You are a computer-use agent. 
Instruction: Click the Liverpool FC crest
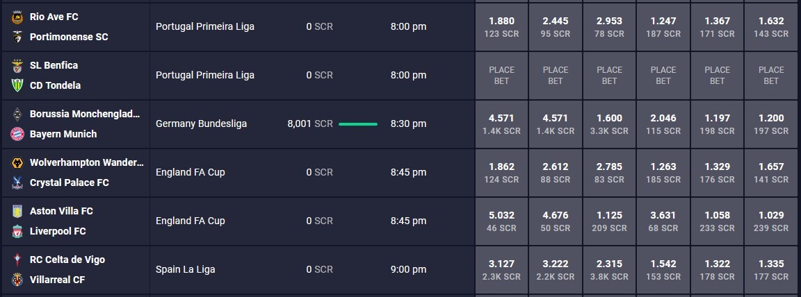[x=17, y=231]
